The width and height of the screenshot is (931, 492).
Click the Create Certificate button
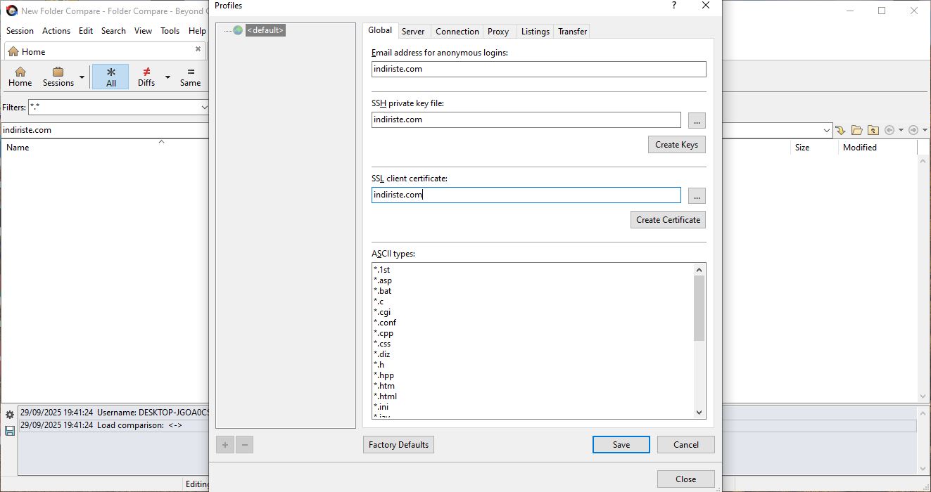pyautogui.click(x=668, y=220)
